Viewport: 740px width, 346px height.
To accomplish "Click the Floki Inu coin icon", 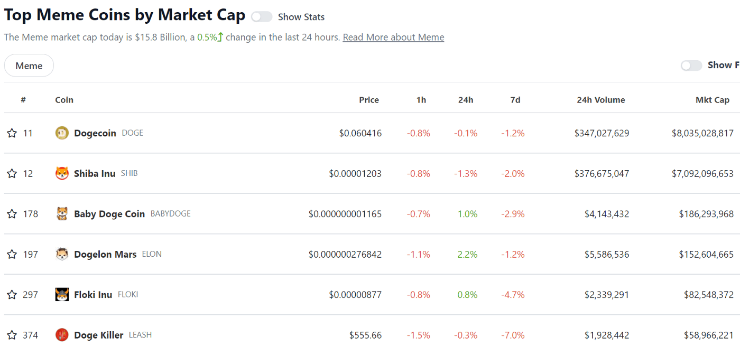I will coord(62,295).
